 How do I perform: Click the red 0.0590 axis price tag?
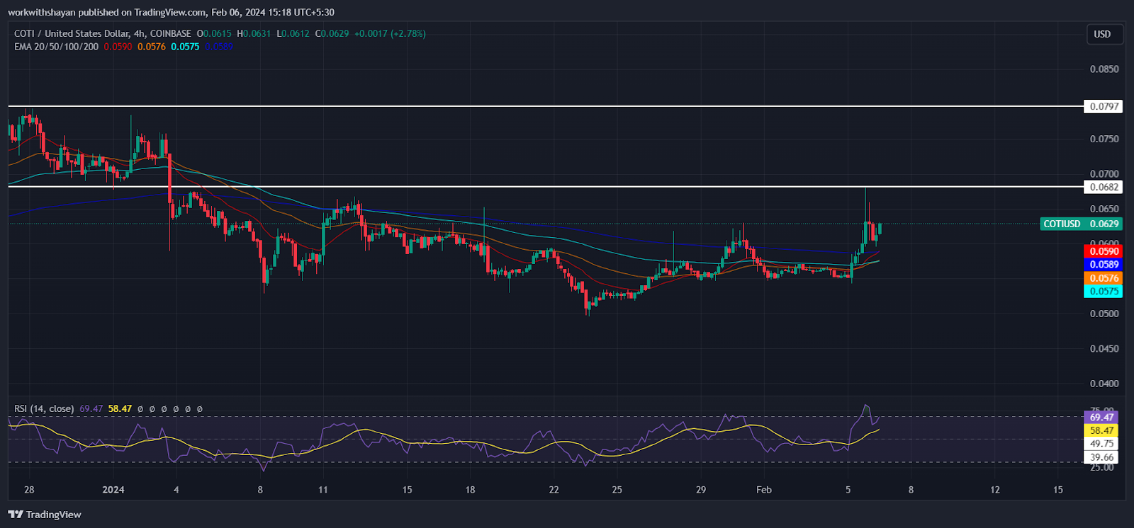pyautogui.click(x=1104, y=251)
